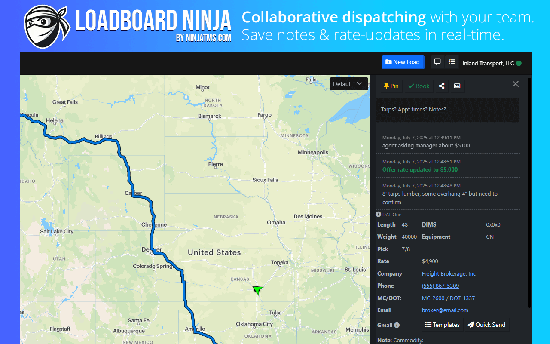
Task: Click Santa Fe on the map
Action: (138, 321)
